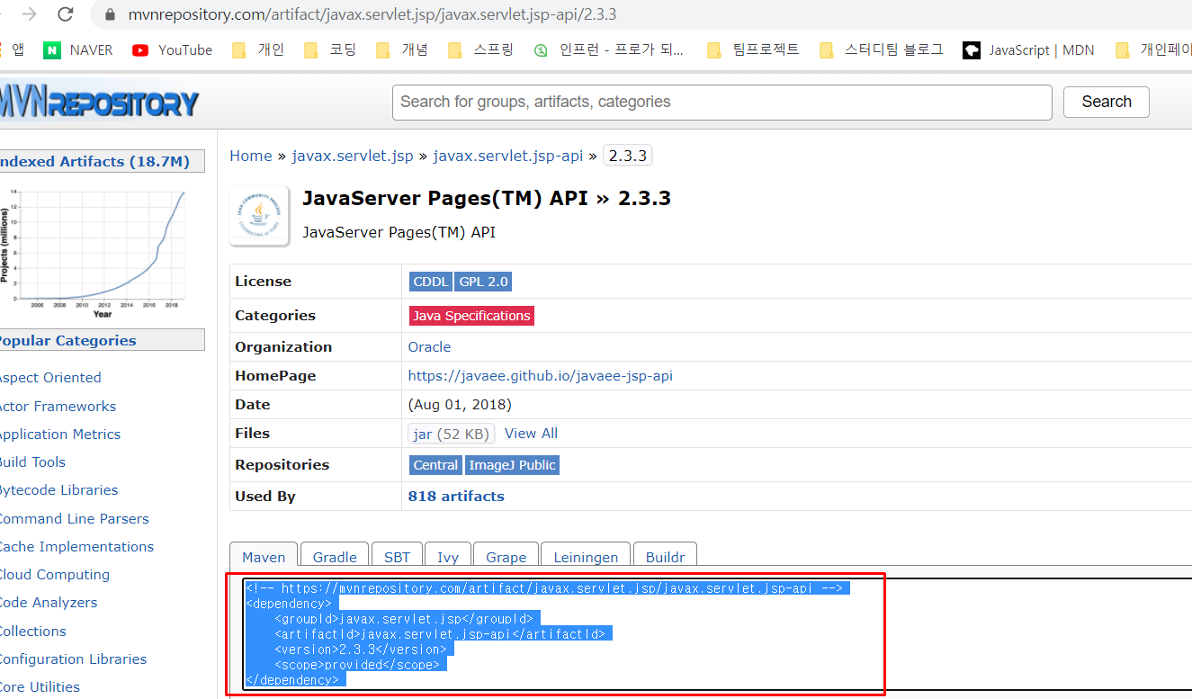Open the 코딩 bookmark folder
This screenshot has height=699, width=1192.
329,50
